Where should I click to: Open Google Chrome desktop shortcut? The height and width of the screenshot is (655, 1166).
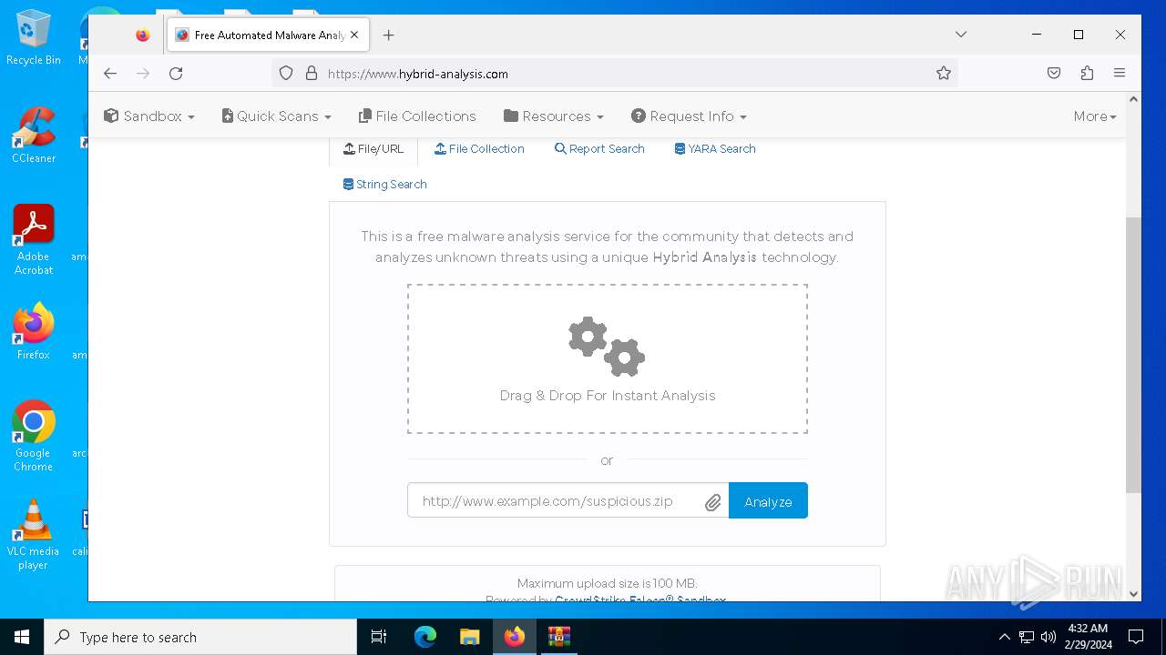tap(34, 437)
